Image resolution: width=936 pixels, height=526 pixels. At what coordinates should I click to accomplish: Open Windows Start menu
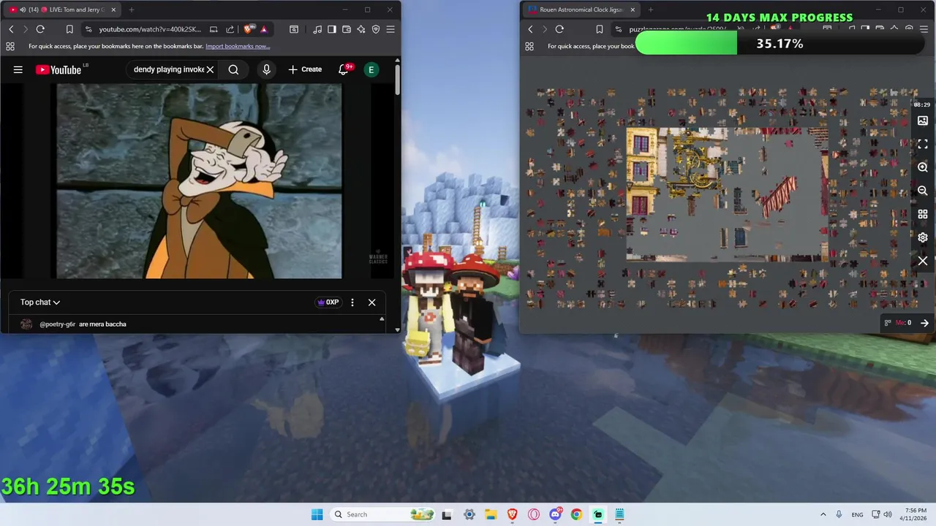click(x=317, y=514)
